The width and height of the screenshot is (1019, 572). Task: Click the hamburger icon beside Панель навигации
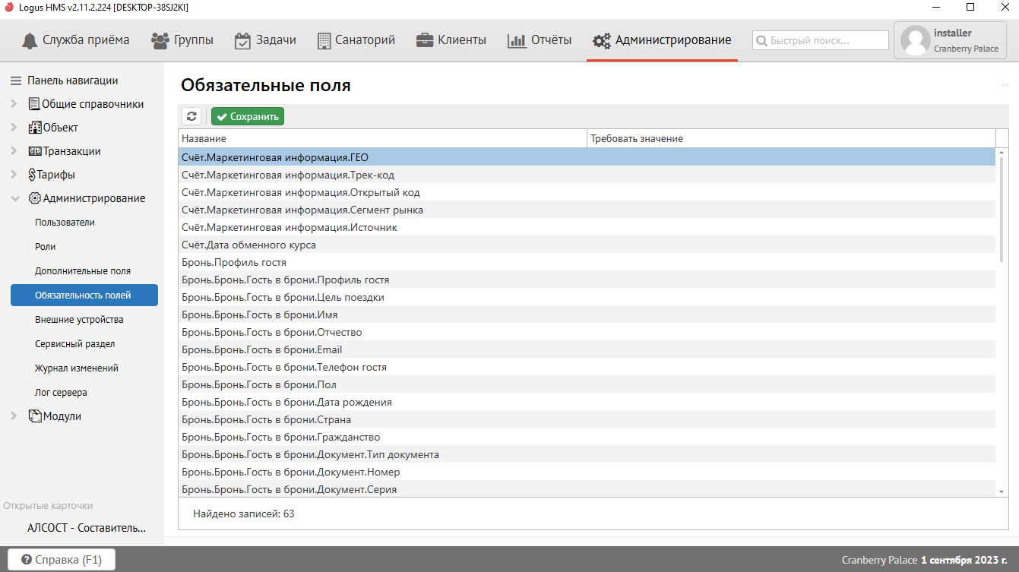[x=16, y=81]
